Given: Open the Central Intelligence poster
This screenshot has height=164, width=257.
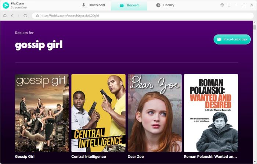Looking at the screenshot, I should tap(98, 113).
